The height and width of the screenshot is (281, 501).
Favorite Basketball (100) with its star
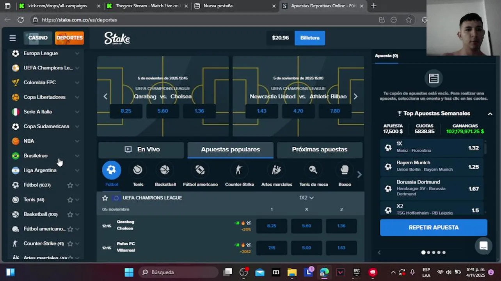(70, 214)
